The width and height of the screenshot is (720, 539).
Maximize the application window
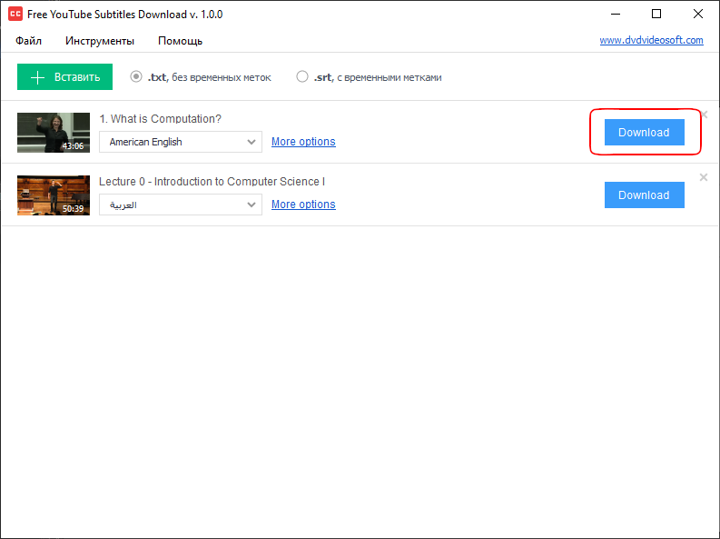point(656,14)
